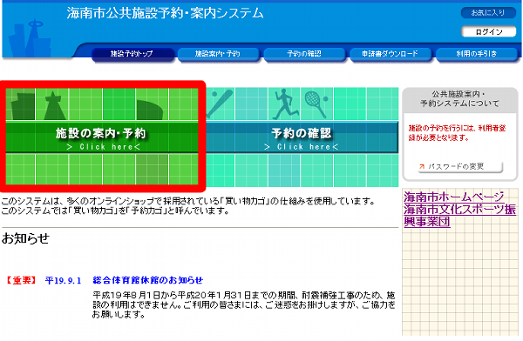Viewport: 523px width, 341px height.
Task: Open the 申請書ダウンロード tab
Action: click(x=391, y=54)
